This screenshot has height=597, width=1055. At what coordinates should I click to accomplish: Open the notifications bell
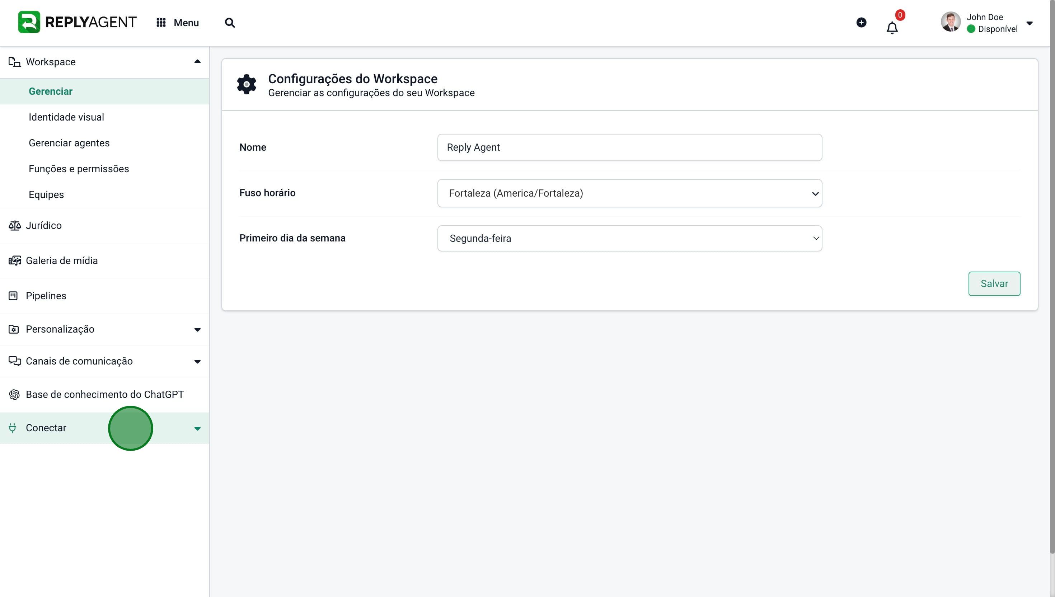click(892, 28)
